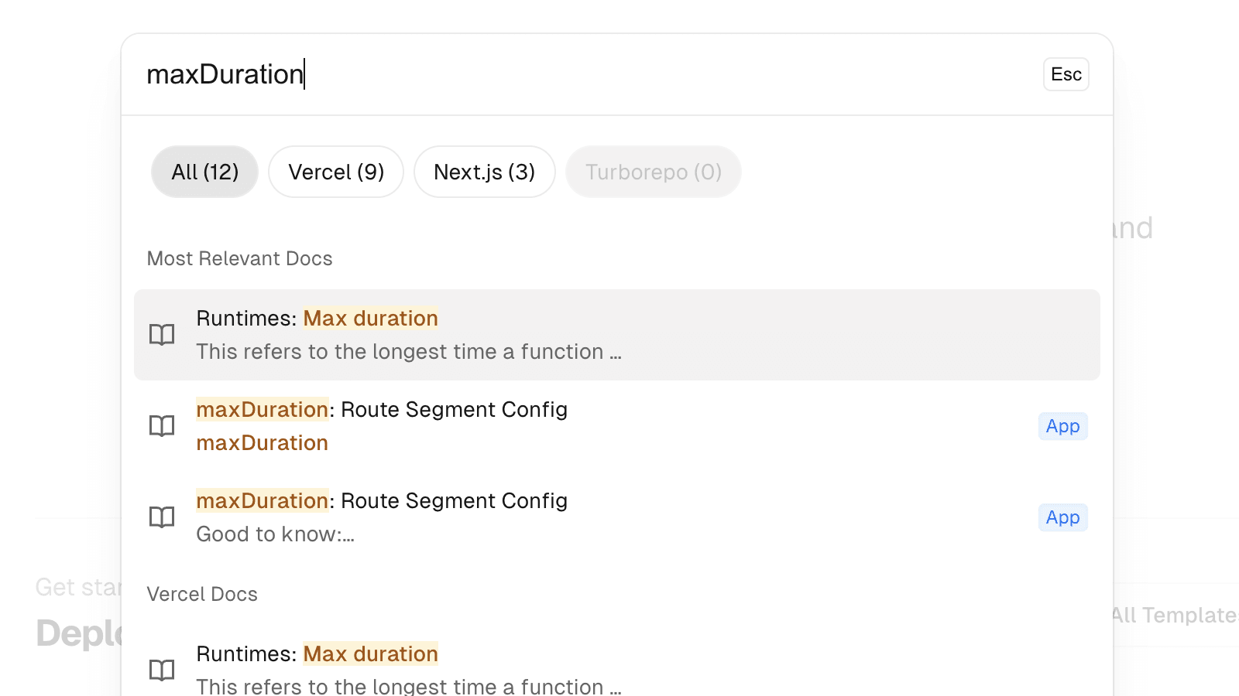Open Route Segment Config title above maxDuration subtitle
The image size is (1239, 696).
tap(382, 410)
